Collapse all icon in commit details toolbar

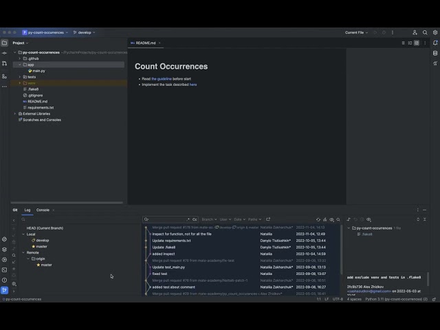pos(425,219)
